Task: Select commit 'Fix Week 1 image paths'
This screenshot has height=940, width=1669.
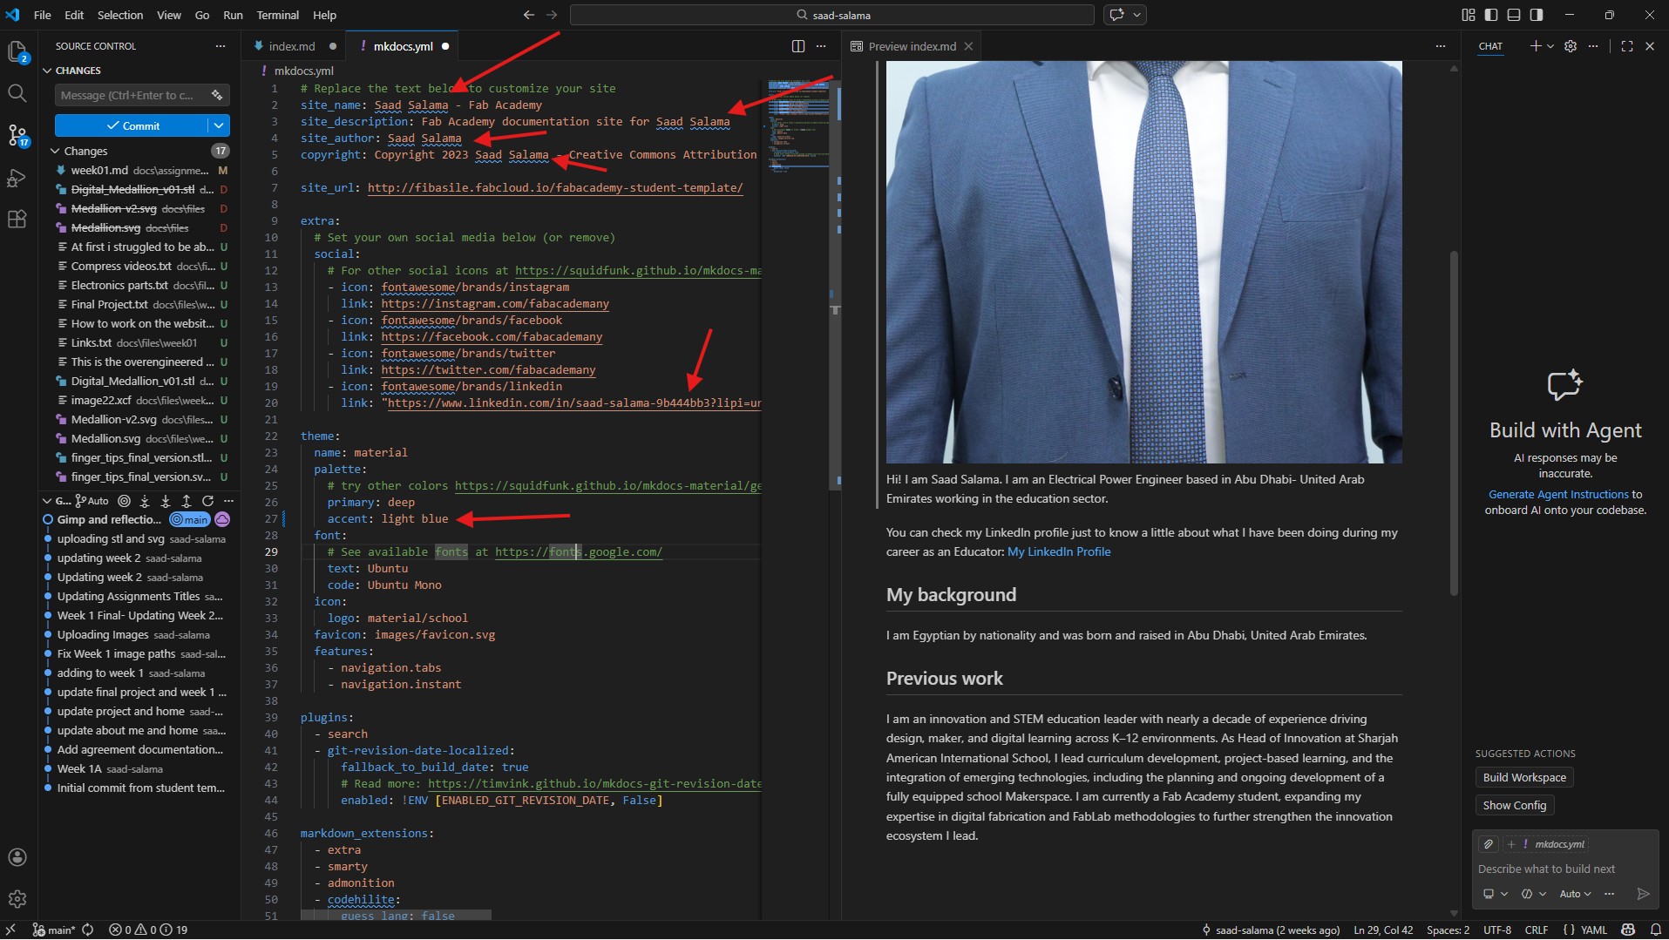Action: tap(139, 654)
